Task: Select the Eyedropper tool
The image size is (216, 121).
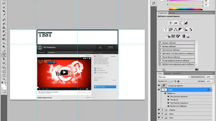Action: 4,15
